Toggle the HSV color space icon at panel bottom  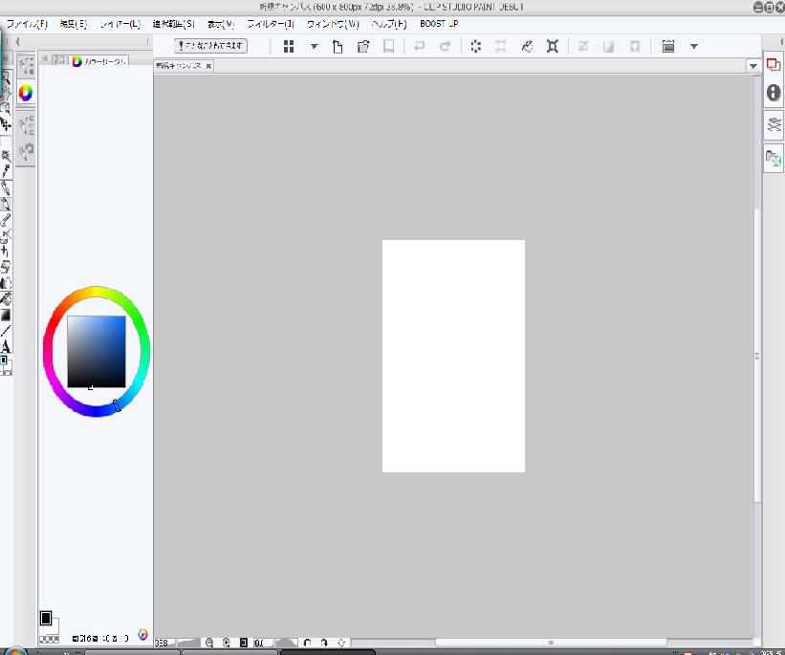coord(142,634)
